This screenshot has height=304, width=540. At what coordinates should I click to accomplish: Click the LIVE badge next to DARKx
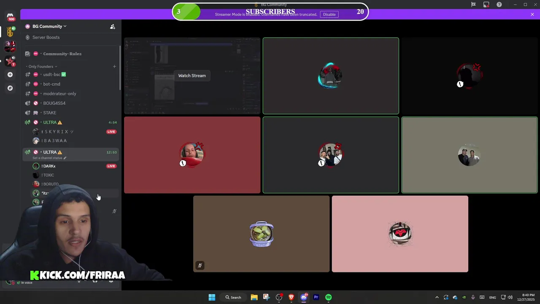pos(111,166)
